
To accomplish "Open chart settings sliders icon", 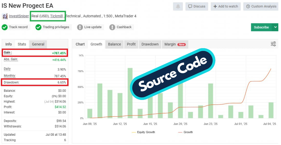I will point(273,44).
